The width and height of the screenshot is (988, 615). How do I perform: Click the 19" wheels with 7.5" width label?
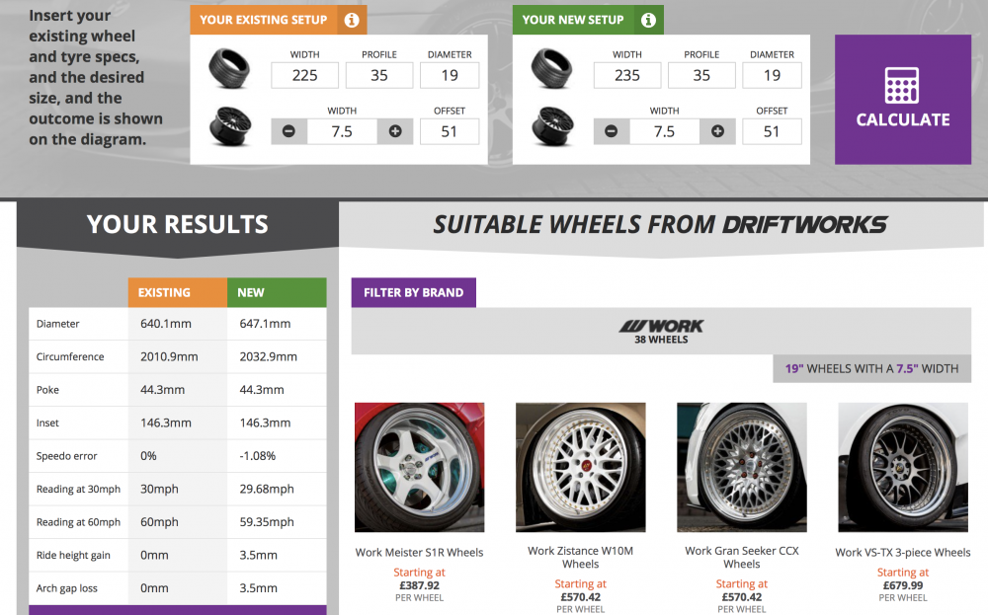[x=872, y=369]
